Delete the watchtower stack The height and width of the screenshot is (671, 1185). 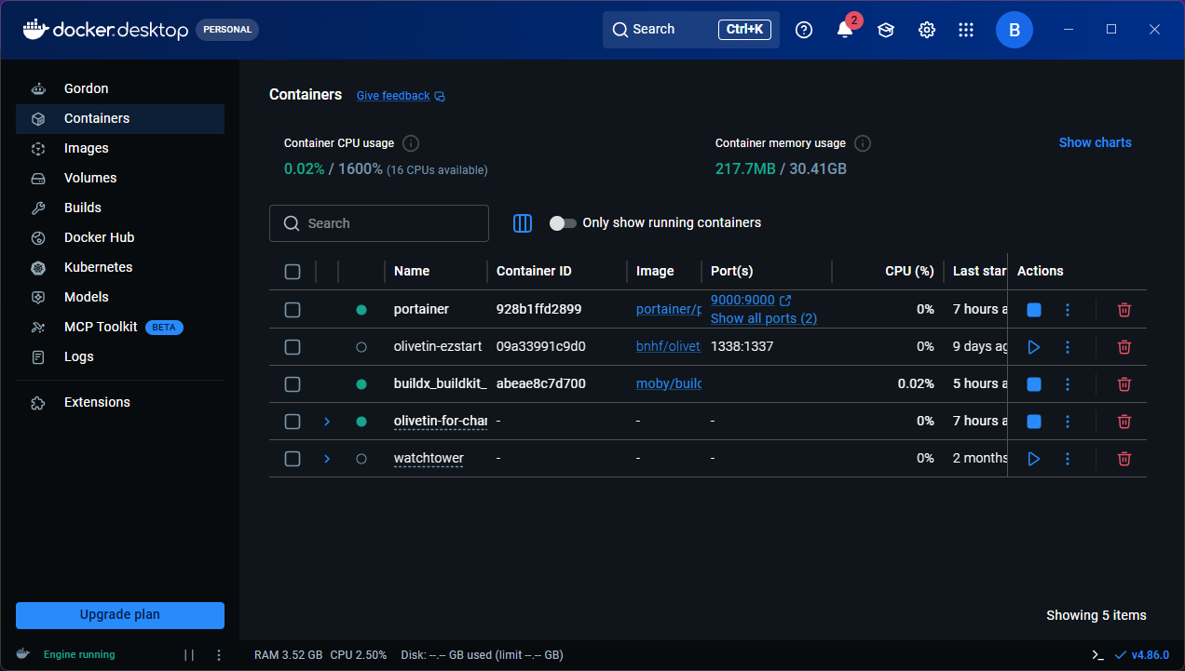click(x=1124, y=459)
